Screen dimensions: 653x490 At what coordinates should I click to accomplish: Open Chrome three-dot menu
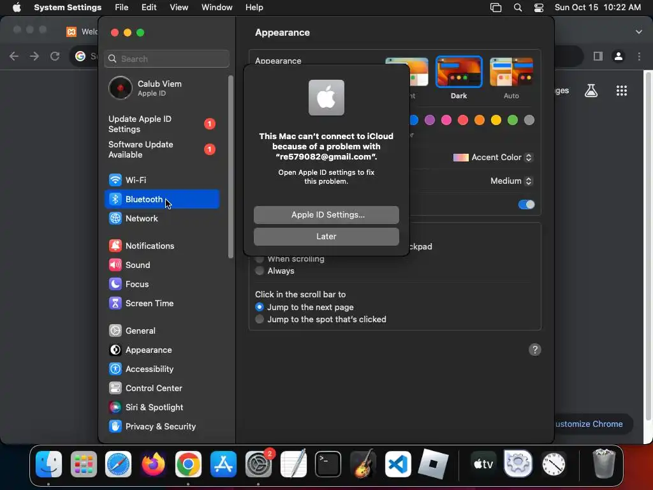[639, 56]
